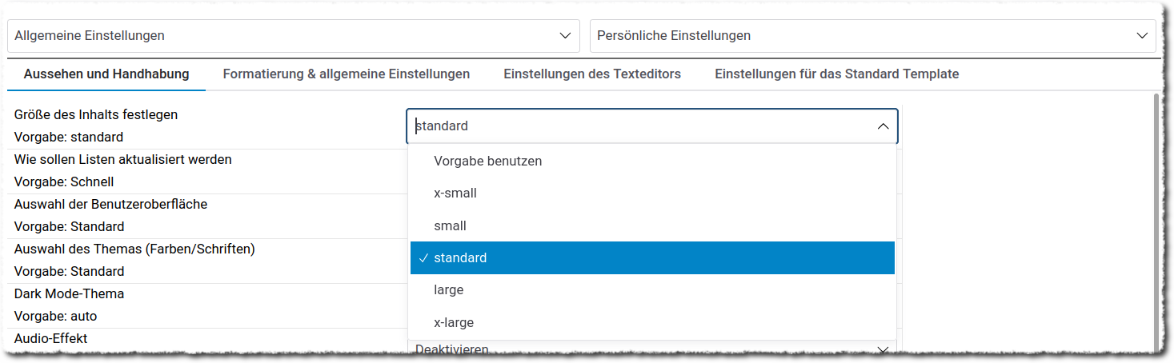
Task: Click the Größe des Inhalts festlegen label
Action: 96,114
